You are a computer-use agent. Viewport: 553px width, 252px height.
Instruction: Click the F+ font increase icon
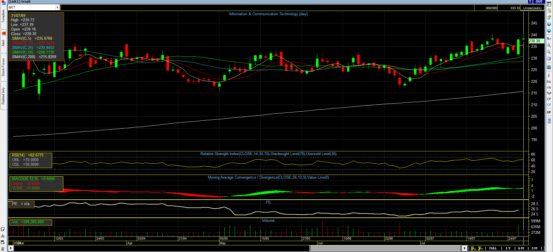(474, 248)
